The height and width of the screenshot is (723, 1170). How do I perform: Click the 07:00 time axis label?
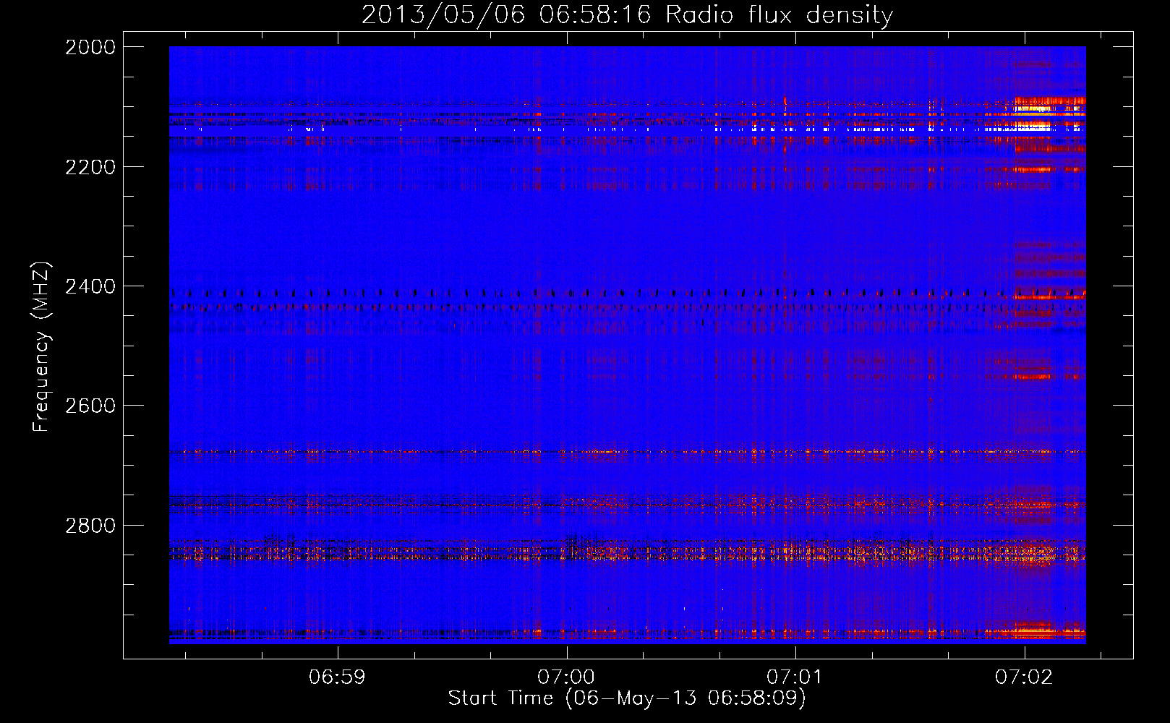(x=566, y=677)
